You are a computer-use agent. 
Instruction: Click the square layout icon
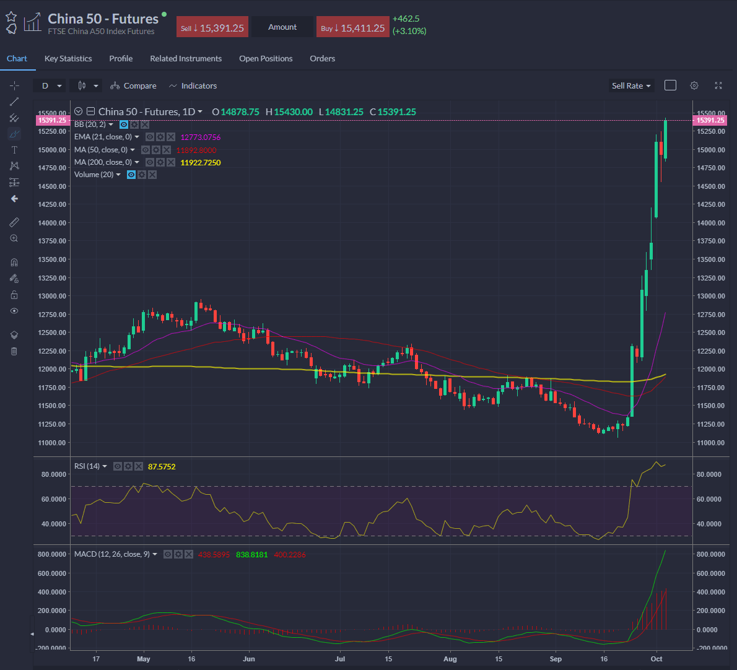[x=670, y=85]
